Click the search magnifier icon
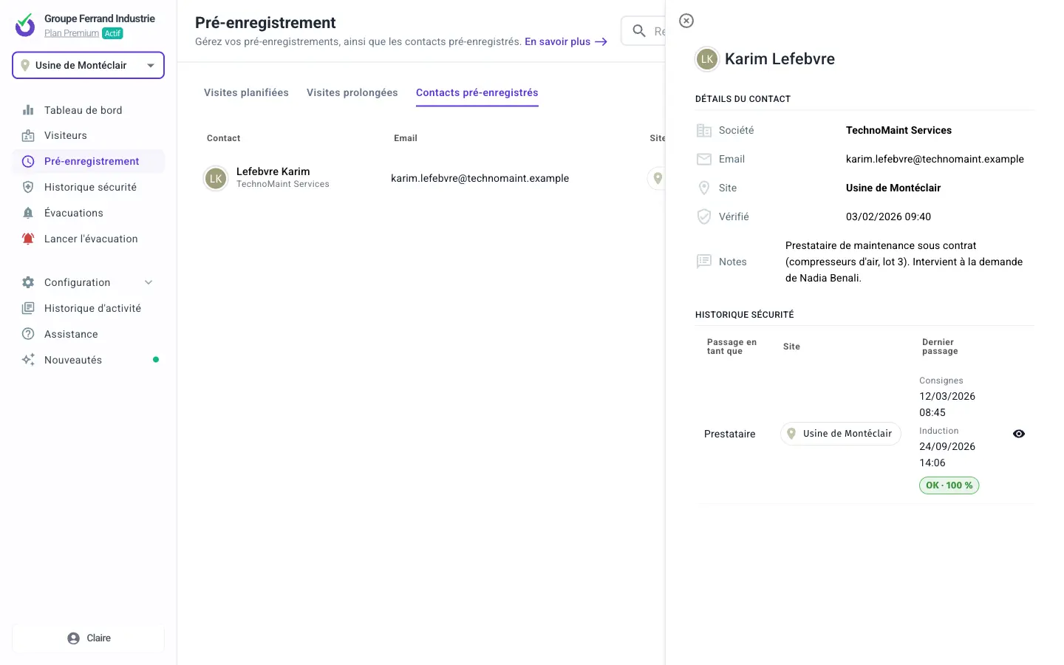Screen dimensions: 1064x665 (639, 31)
